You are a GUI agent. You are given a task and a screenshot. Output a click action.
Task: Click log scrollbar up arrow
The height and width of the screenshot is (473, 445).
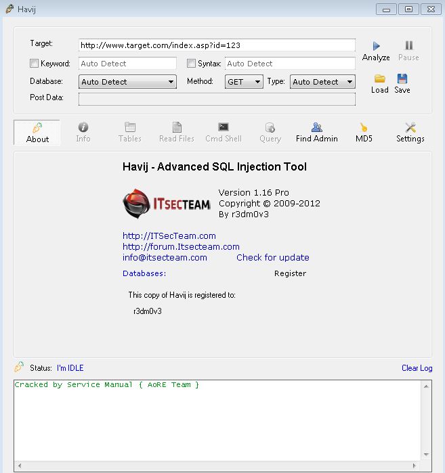[426, 386]
